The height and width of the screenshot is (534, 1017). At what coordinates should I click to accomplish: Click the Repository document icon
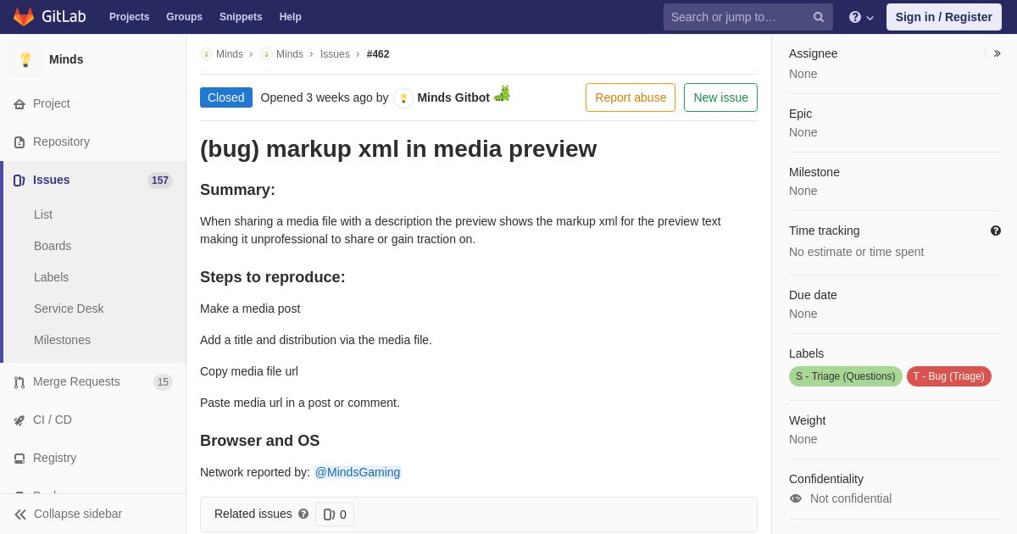click(x=19, y=142)
